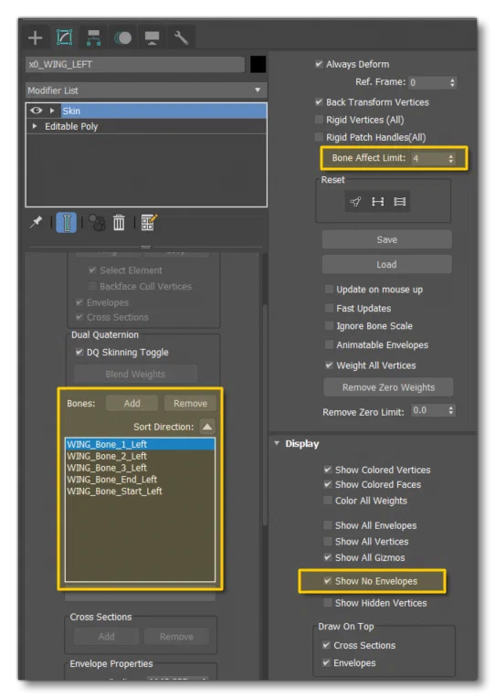
Task: Click the Ref. Frame value field
Action: point(428,83)
